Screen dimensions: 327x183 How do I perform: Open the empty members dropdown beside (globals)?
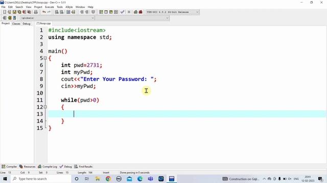pyautogui.click(x=132, y=18)
